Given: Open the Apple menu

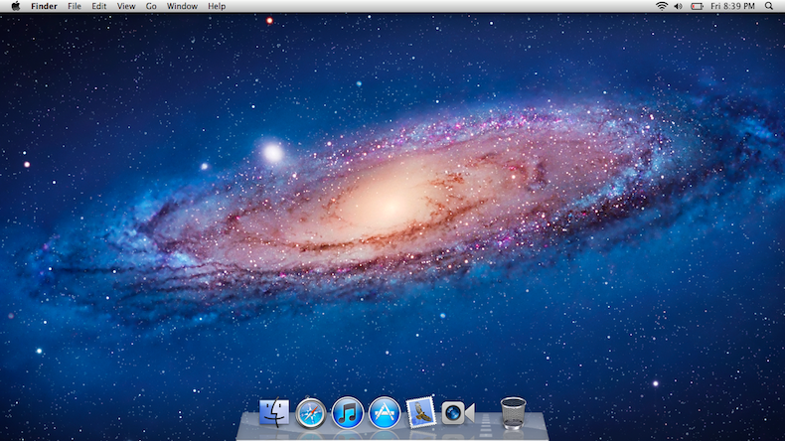Looking at the screenshot, I should (x=16, y=6).
